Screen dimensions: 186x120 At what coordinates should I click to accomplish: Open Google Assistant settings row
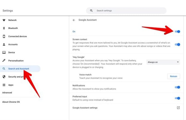[126, 108]
